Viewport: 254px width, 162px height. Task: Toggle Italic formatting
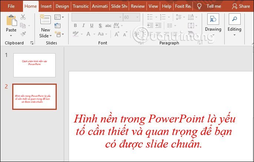coord(83,26)
